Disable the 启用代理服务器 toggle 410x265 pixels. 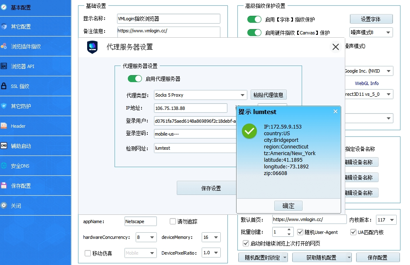click(134, 78)
